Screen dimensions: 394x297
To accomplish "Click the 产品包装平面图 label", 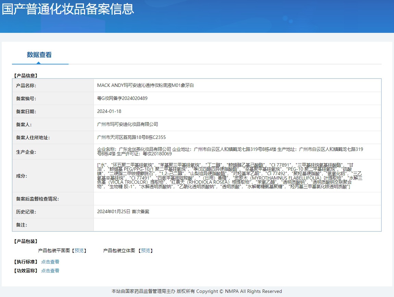I will coord(54,250).
